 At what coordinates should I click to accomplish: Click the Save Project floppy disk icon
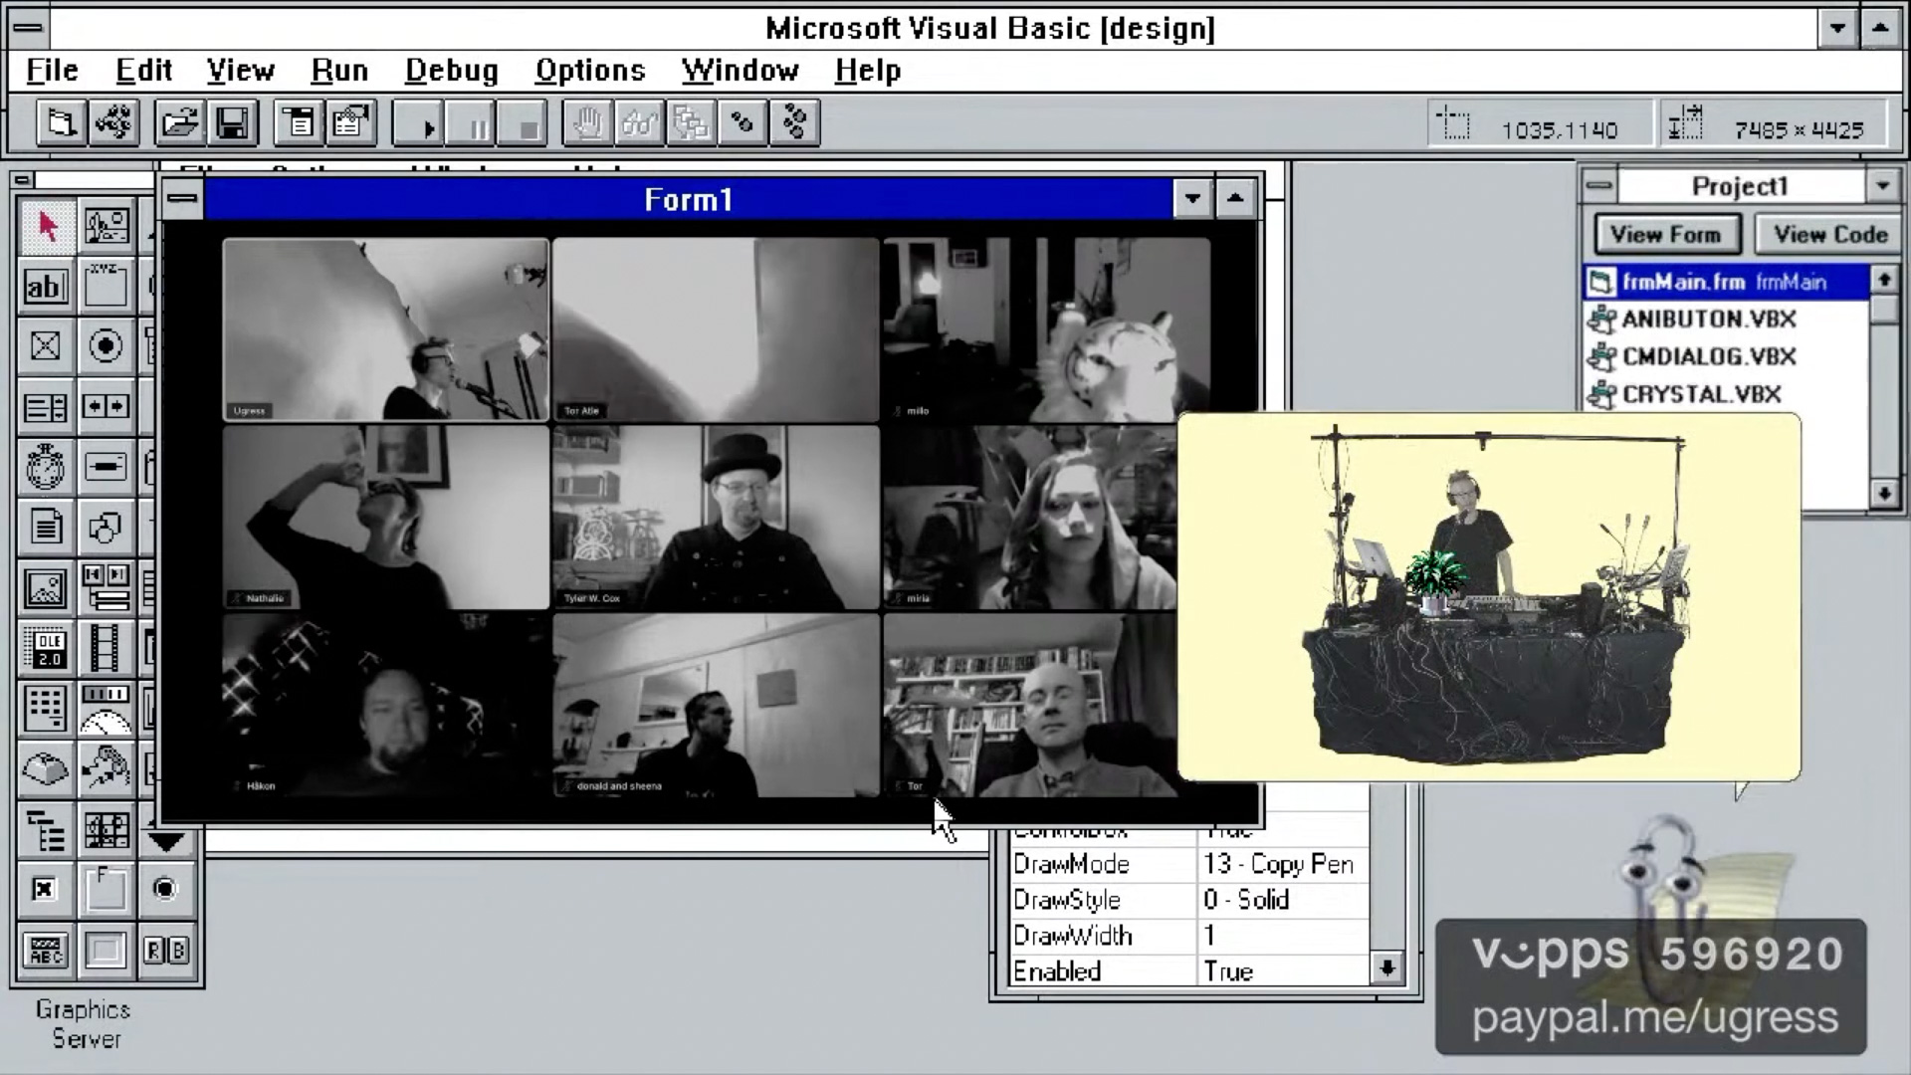tap(233, 123)
